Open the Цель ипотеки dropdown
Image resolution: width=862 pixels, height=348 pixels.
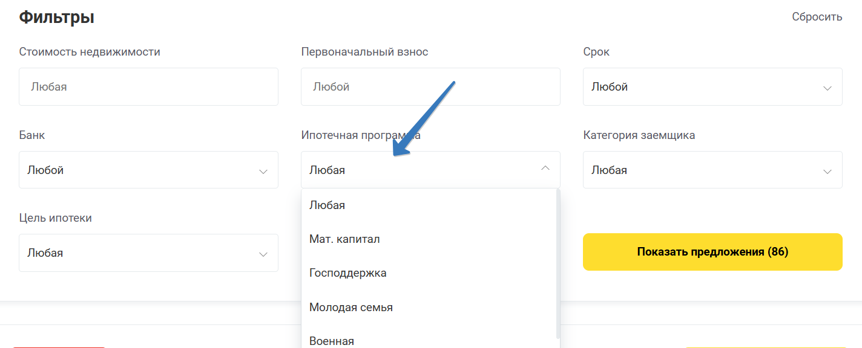tap(148, 253)
